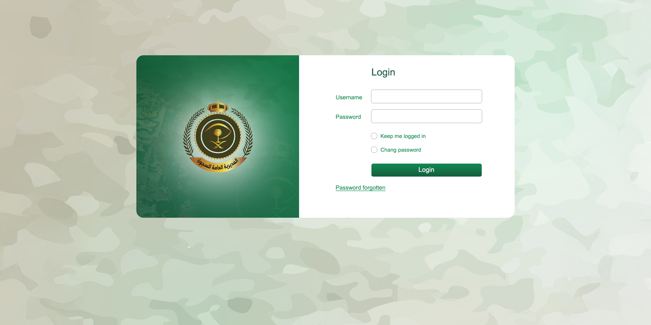Image resolution: width=651 pixels, height=325 pixels.
Task: Tick the Chang password checkbox
Action: pos(374,150)
